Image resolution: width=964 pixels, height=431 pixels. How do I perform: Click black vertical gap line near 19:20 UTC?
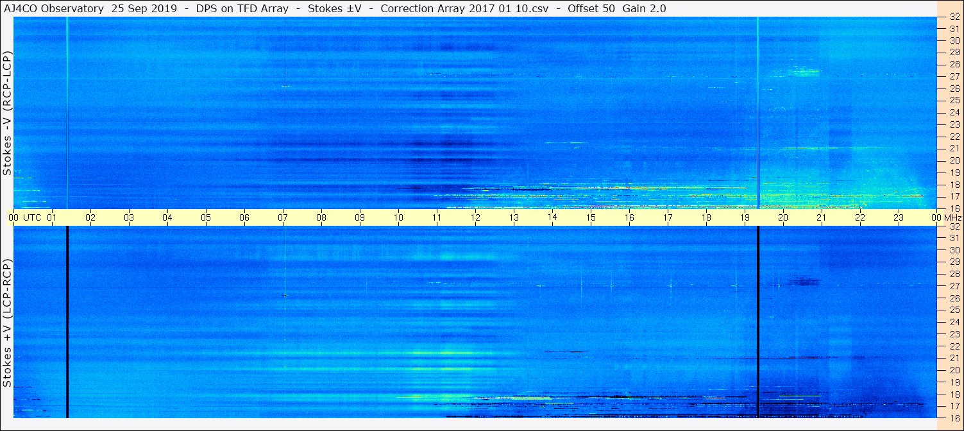(x=758, y=322)
